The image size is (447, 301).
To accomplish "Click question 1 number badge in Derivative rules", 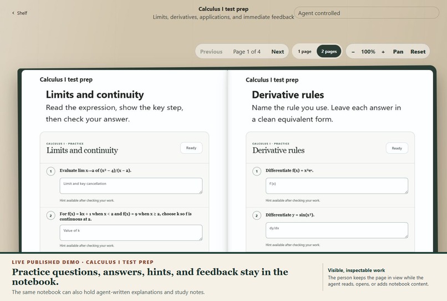I will [257, 172].
